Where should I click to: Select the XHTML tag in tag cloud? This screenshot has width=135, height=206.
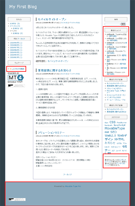point(119,139)
